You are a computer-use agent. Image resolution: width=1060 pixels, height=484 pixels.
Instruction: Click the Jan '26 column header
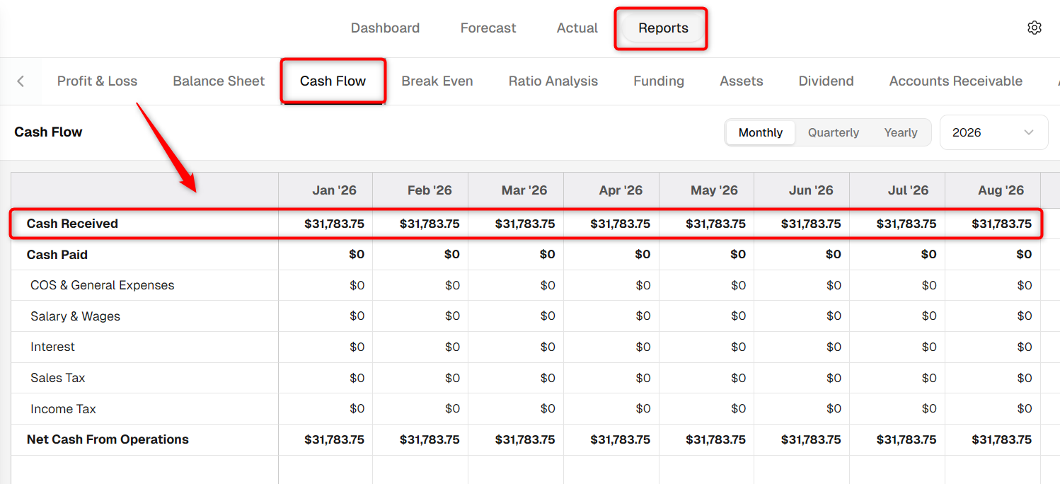[334, 190]
